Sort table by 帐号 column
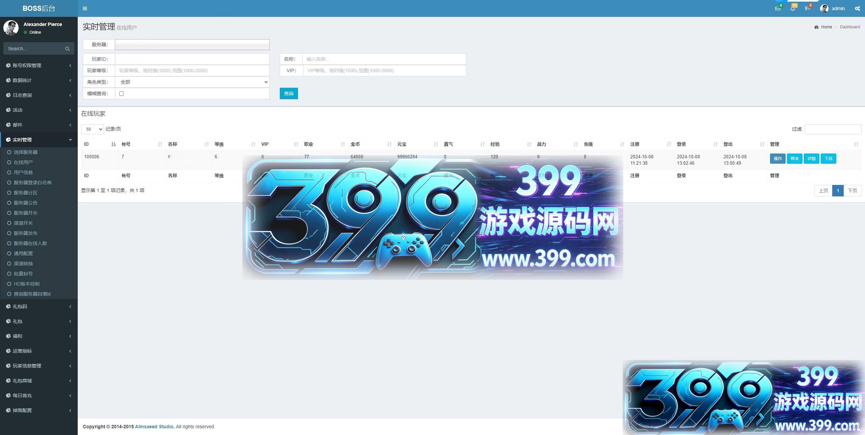 tap(142, 144)
